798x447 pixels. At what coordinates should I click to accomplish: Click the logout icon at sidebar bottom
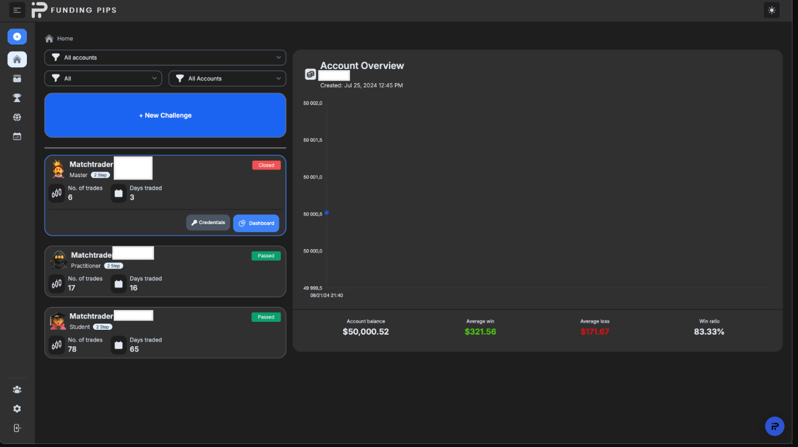(17, 428)
